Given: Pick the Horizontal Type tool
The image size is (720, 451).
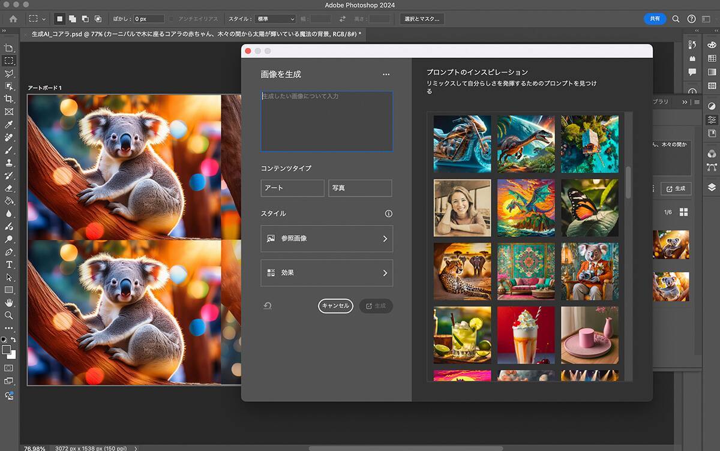Looking at the screenshot, I should tap(9, 264).
